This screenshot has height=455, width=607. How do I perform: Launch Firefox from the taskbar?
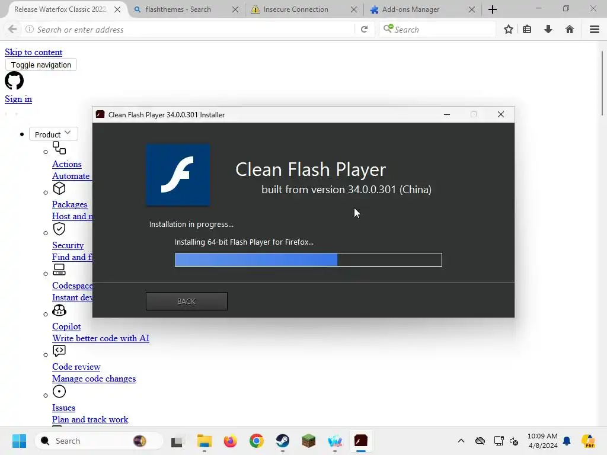click(231, 441)
